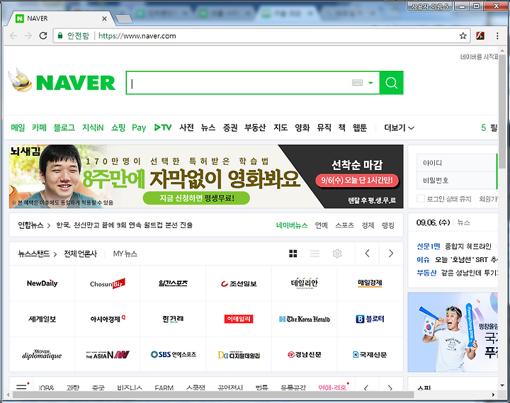The image size is (510, 403).
Task: Open the 네이버뉴스 link
Action: tap(292, 225)
